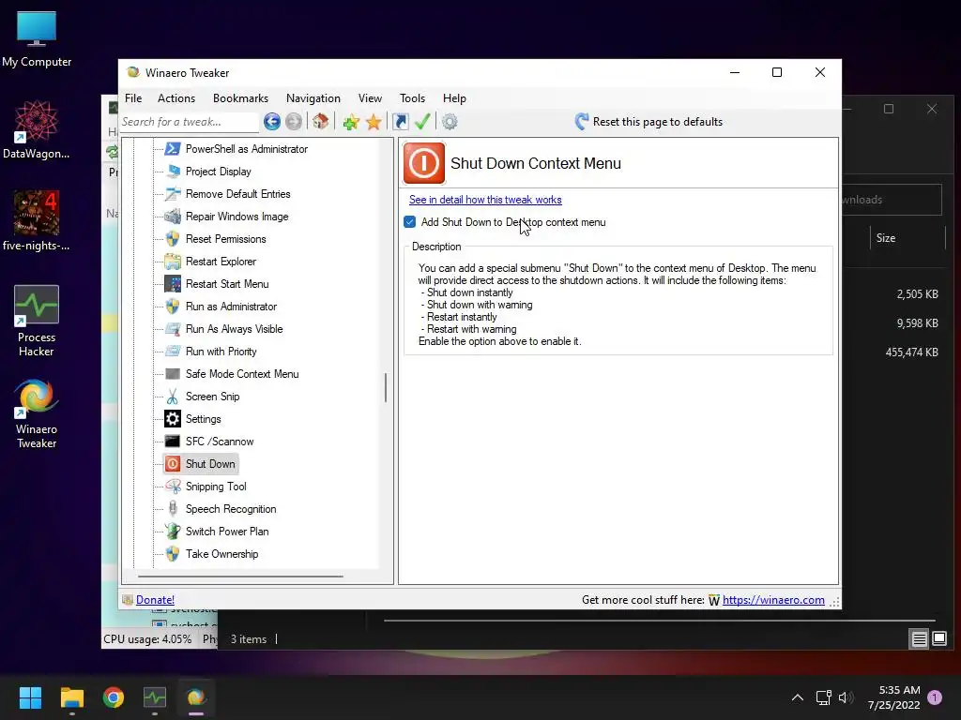Click the volume speaker tray icon
The width and height of the screenshot is (961, 720).
tap(846, 697)
